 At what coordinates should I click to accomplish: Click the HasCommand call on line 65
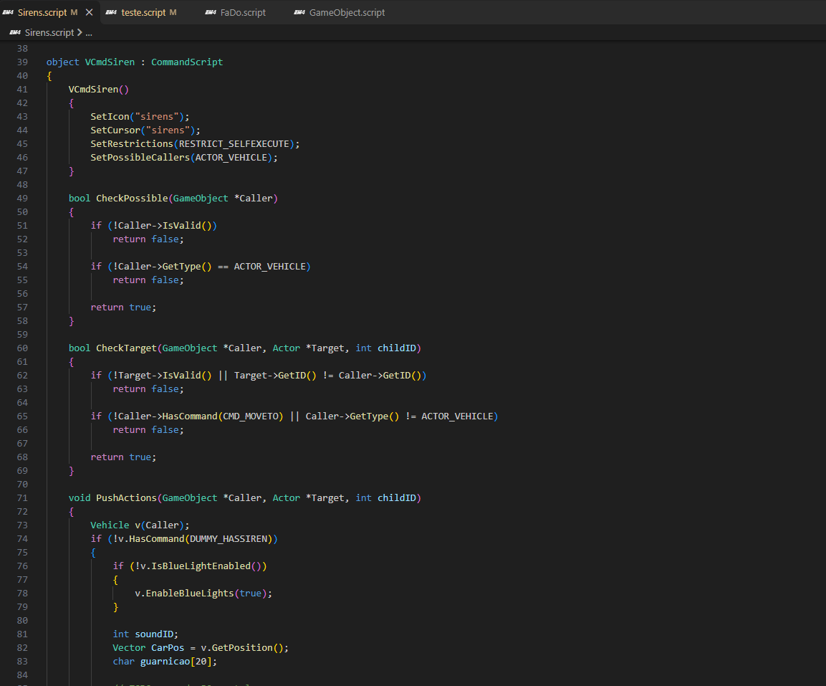click(x=190, y=416)
